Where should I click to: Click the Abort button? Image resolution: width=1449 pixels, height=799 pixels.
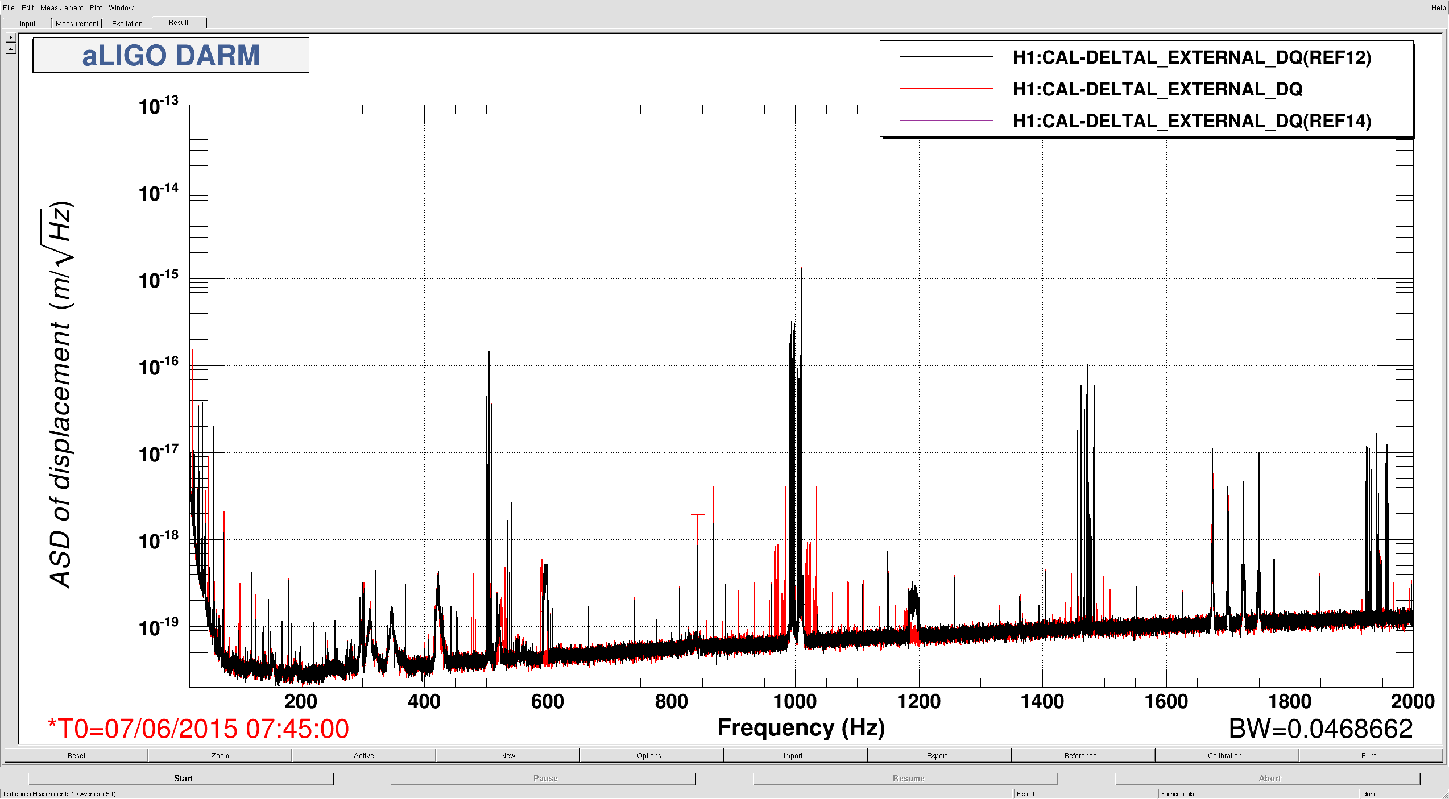[x=1268, y=779]
